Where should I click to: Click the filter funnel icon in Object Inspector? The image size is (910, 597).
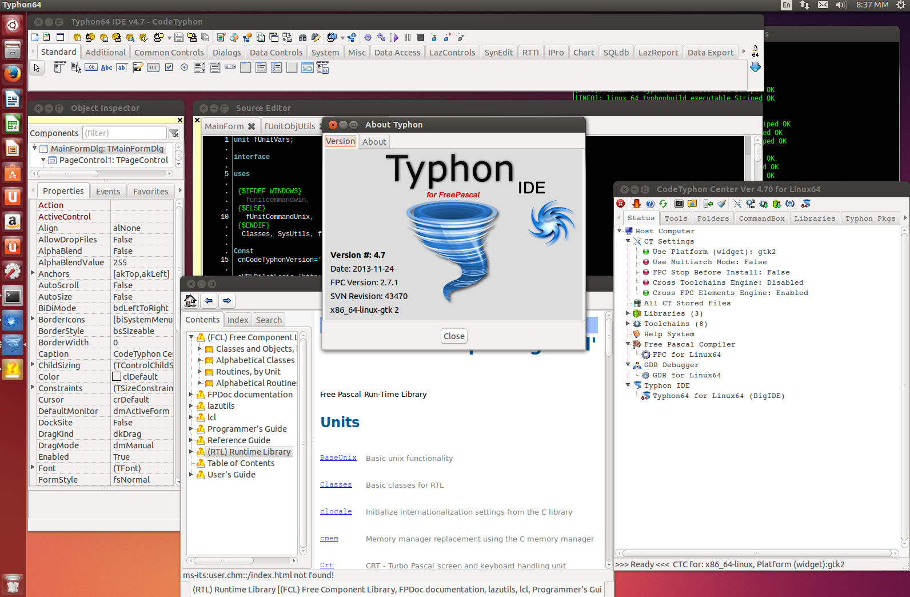click(174, 133)
